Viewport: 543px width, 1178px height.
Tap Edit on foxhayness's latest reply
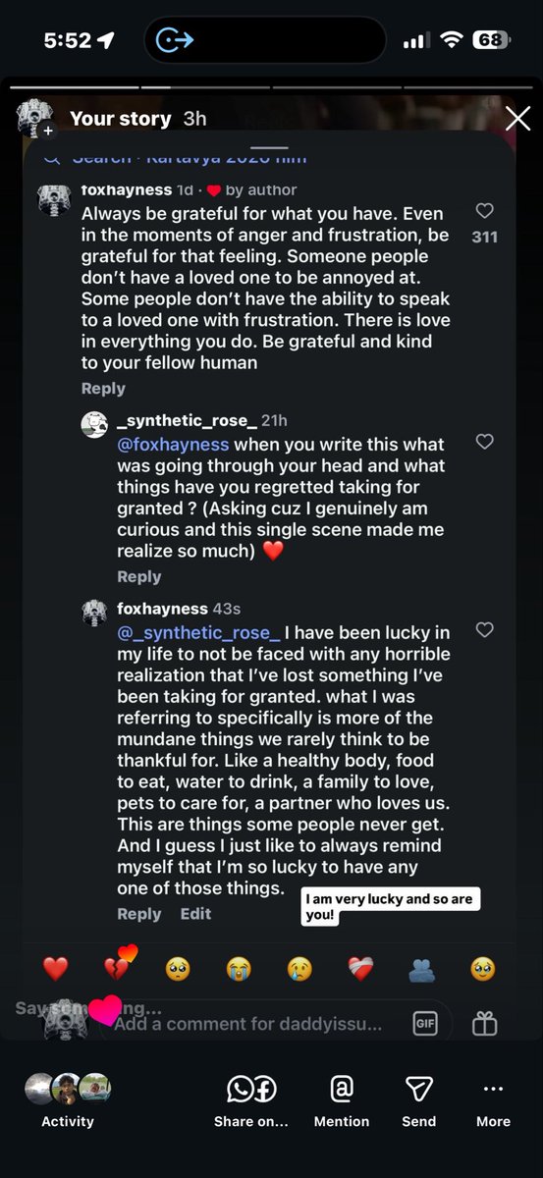(x=195, y=914)
